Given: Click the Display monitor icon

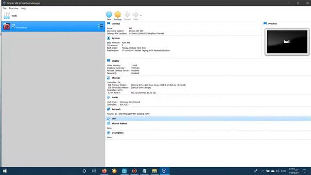Looking at the screenshot, I should coord(108,60).
